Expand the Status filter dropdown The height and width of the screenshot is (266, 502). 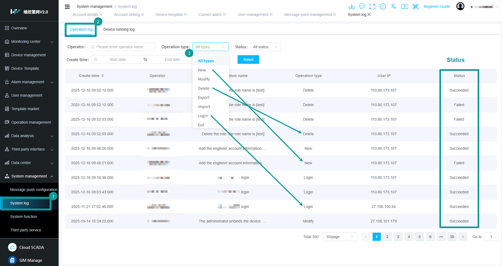click(265, 47)
